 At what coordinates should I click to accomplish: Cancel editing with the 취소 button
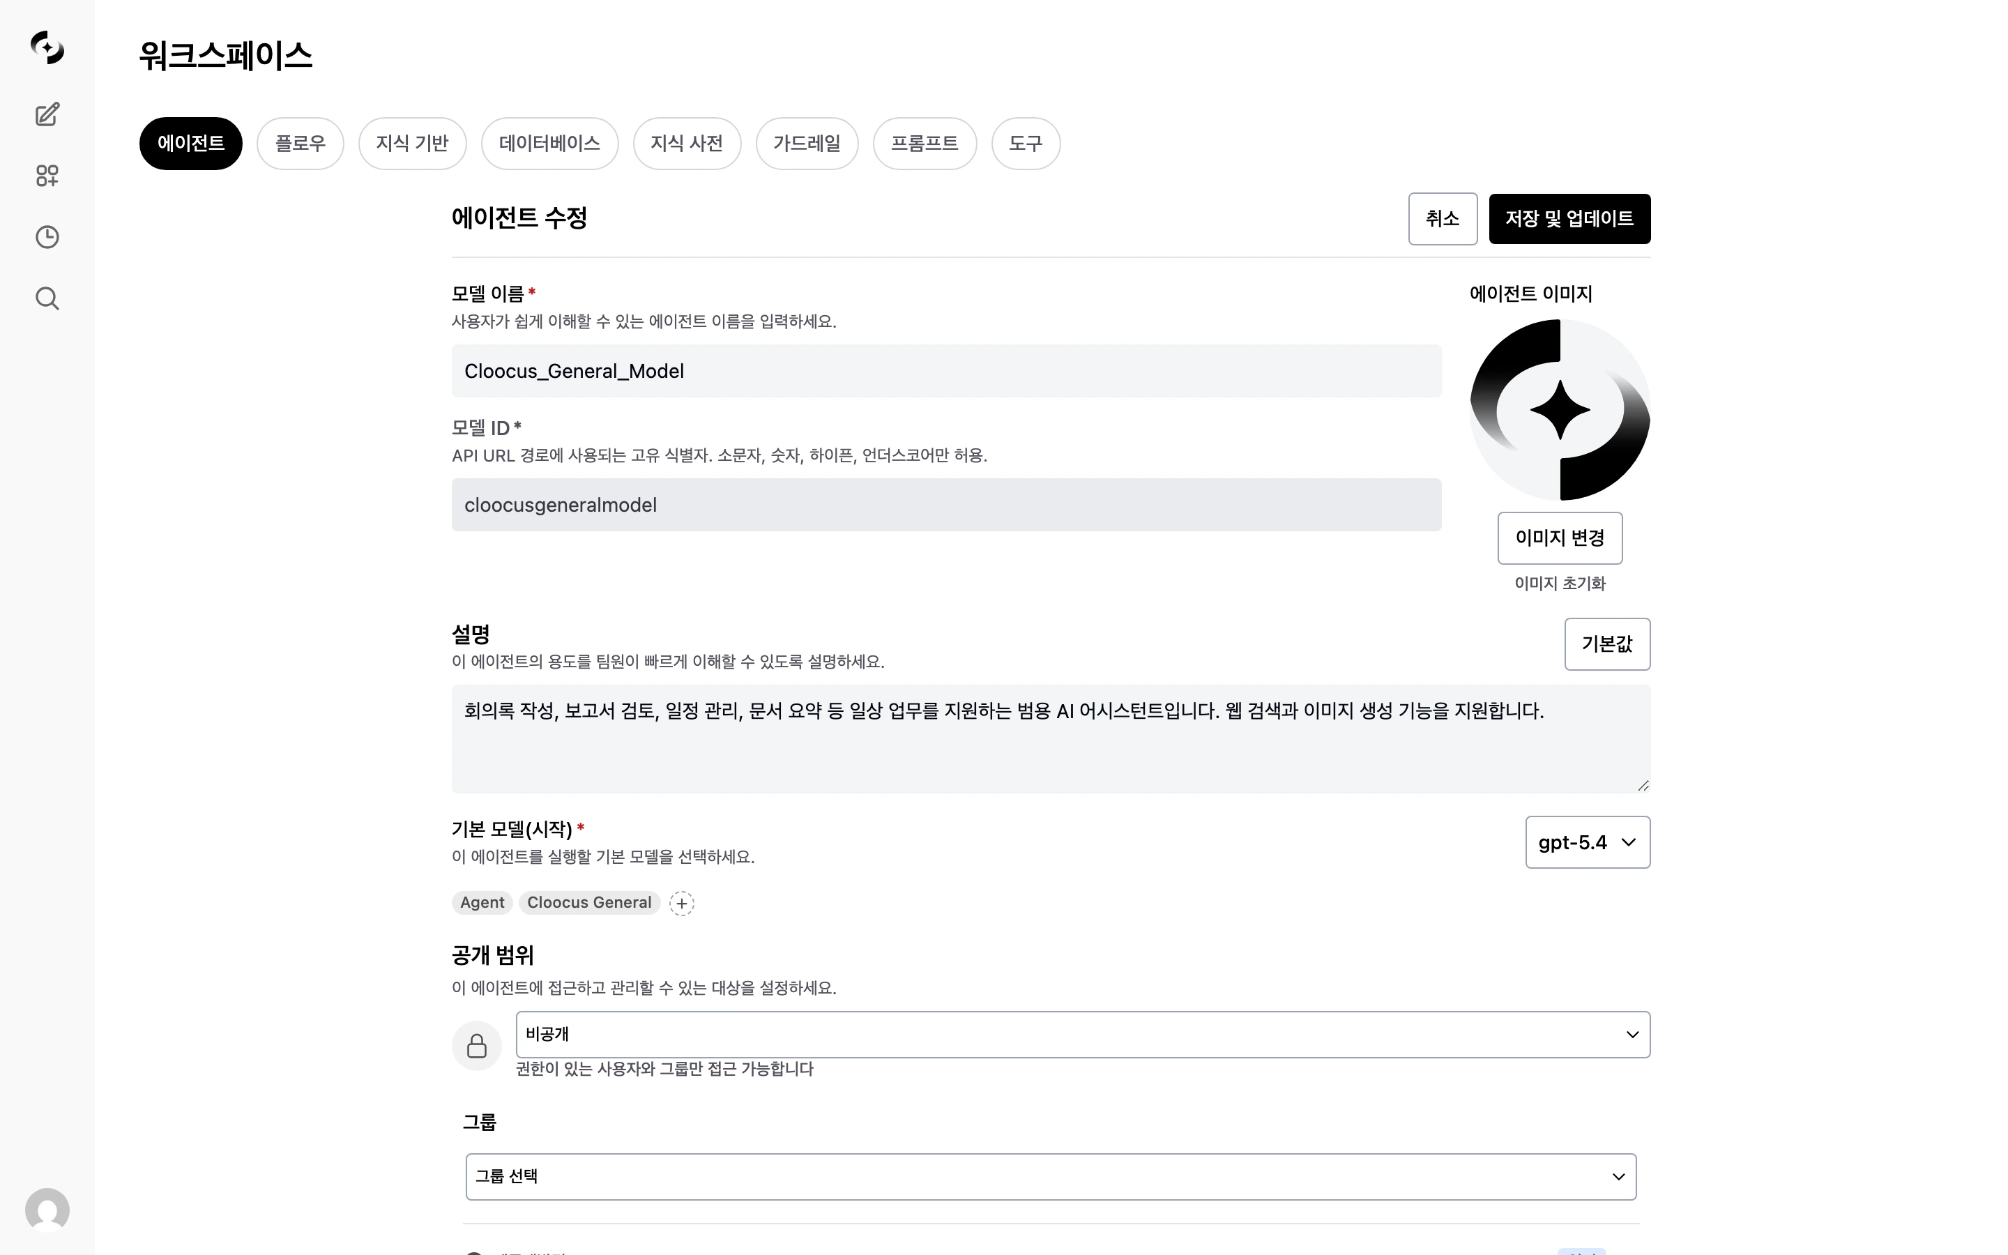click(x=1442, y=218)
